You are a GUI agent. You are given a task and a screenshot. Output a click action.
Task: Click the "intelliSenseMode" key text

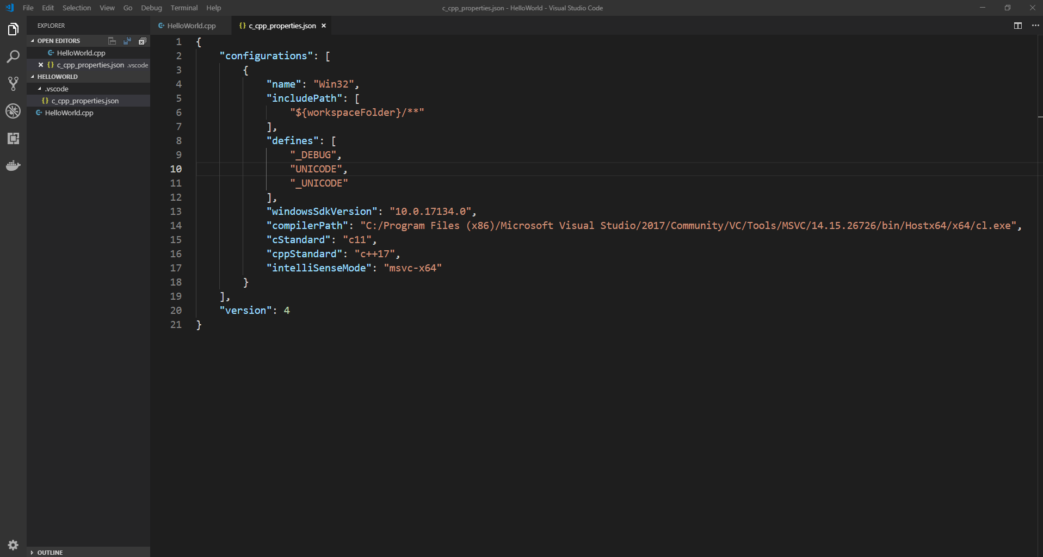click(319, 268)
